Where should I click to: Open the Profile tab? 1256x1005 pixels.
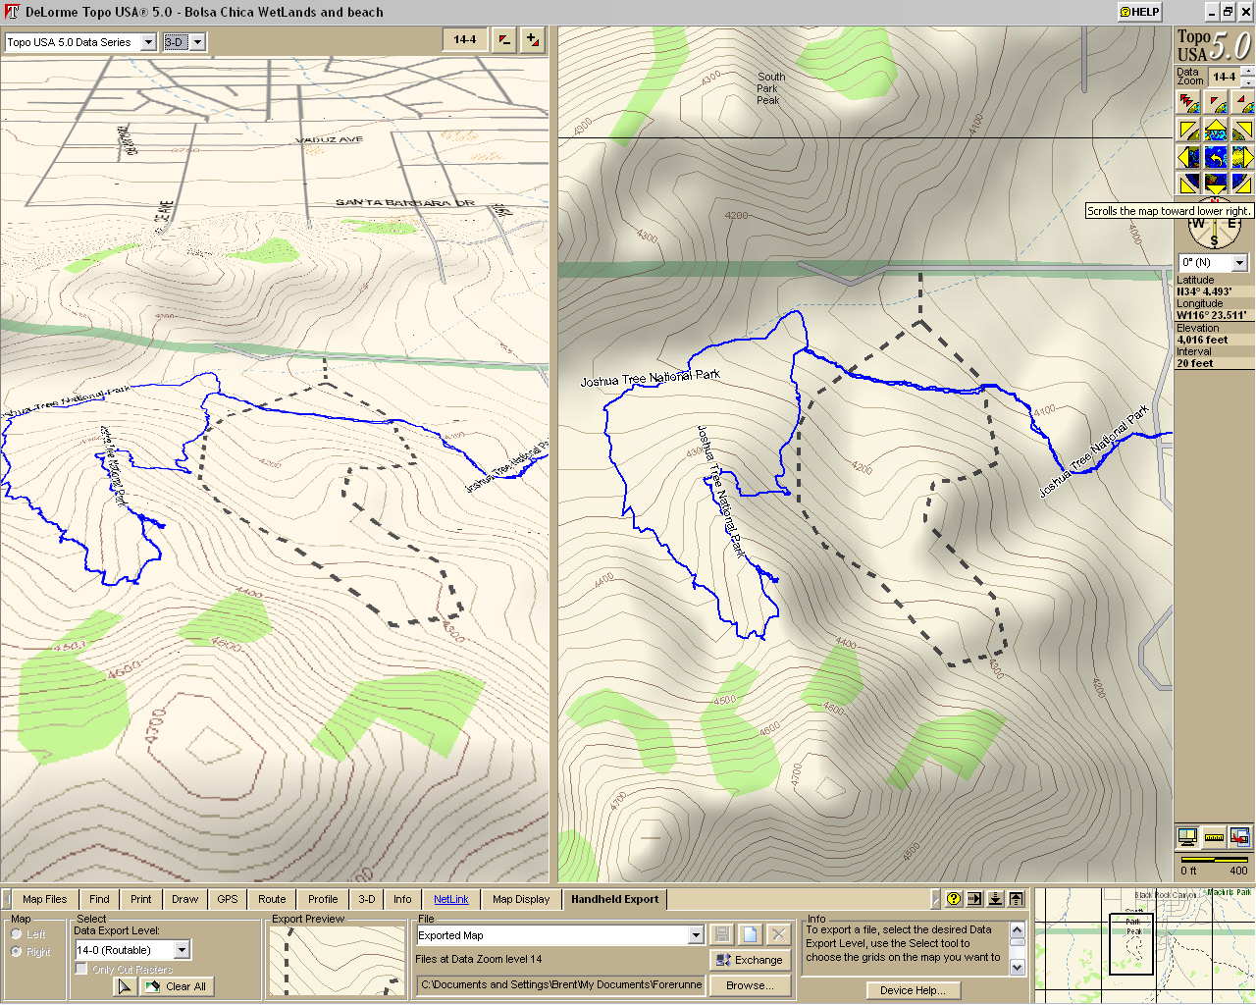point(323,899)
